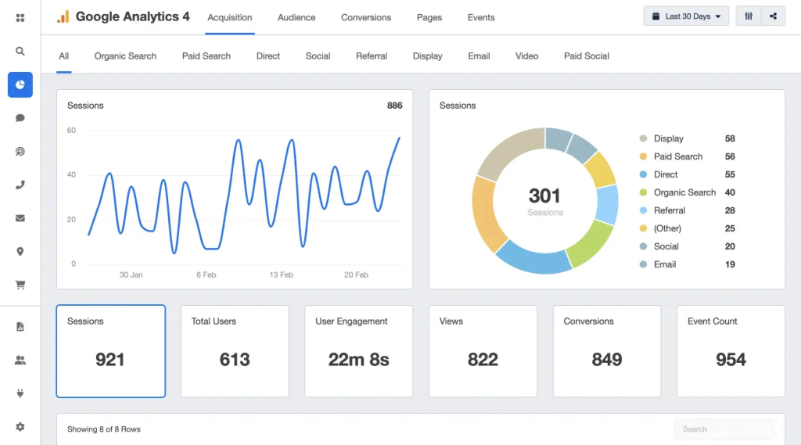
Task: Click the (Other) legend entry
Action: [x=687, y=228]
